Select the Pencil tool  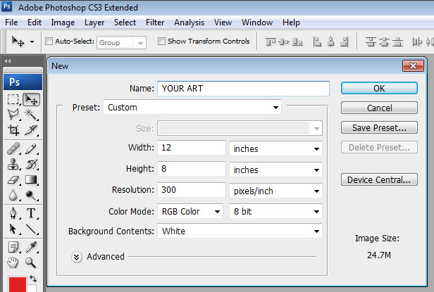31,148
